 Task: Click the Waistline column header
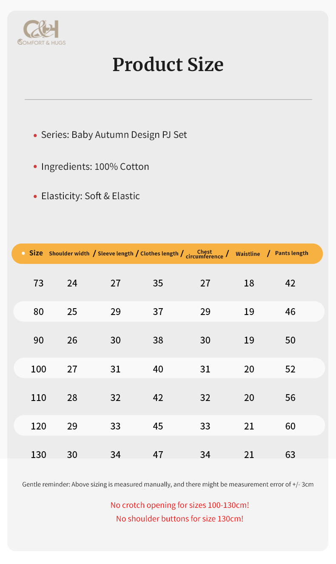pos(248,254)
